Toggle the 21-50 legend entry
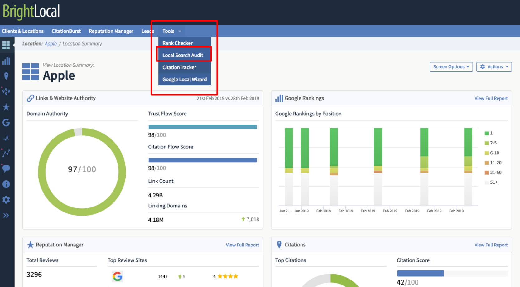 [x=493, y=173]
